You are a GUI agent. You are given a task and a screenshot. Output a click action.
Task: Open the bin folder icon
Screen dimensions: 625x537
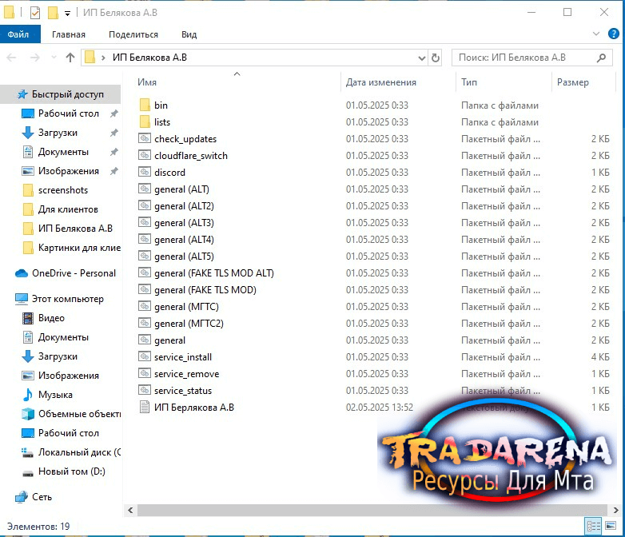145,105
